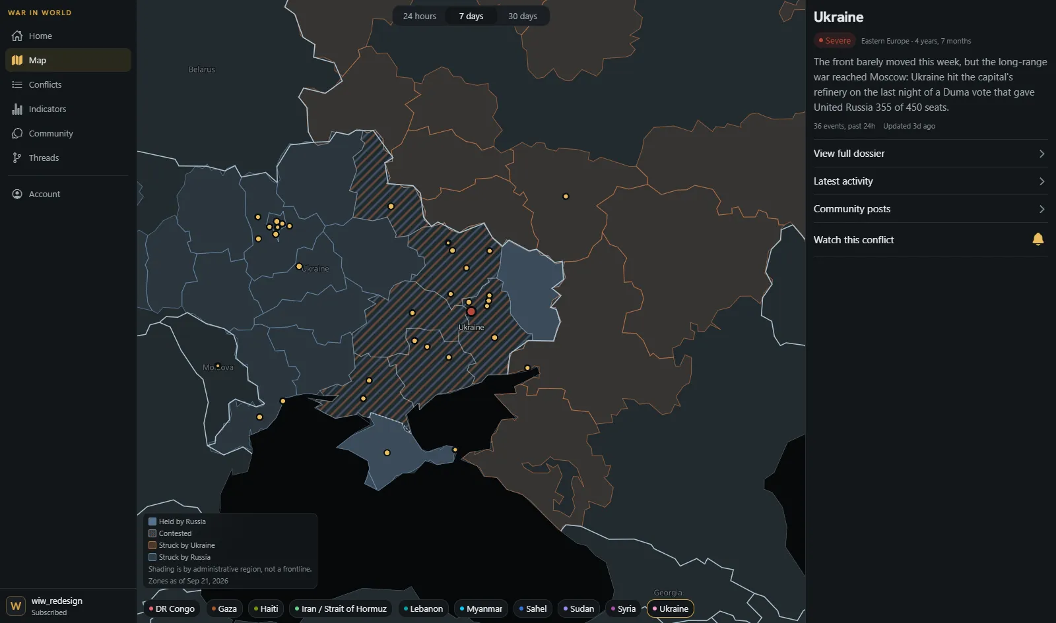
Task: Select the Gaza conflict chip
Action: point(224,608)
